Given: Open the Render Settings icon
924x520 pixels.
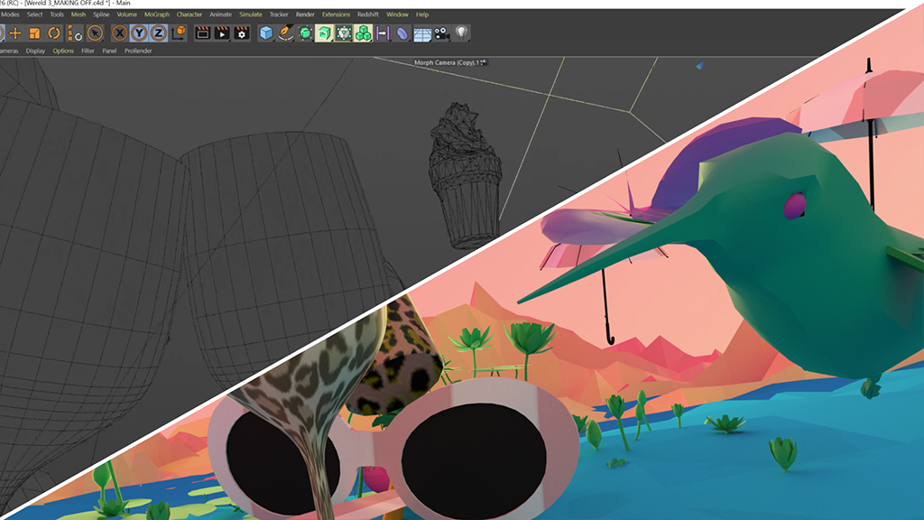Looking at the screenshot, I should pos(242,33).
